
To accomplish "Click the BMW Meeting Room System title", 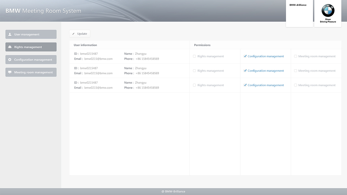I will coord(43,11).
